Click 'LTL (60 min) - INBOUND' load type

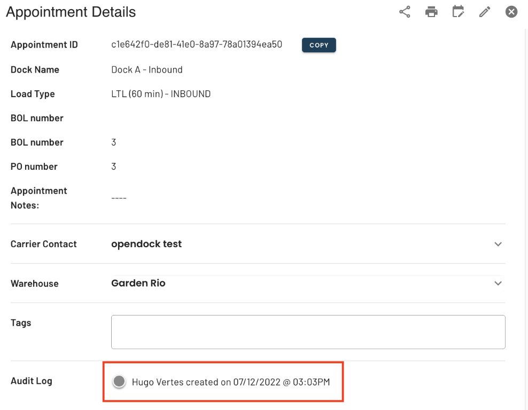coord(161,94)
